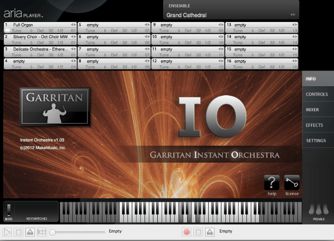
Task: Open empty slot 8 instrument menu
Action: (x=115, y=61)
